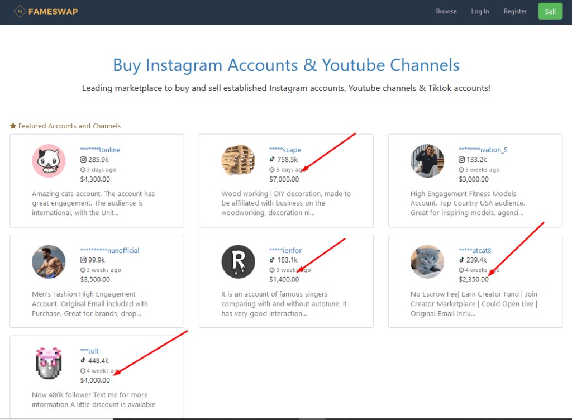Select the $3,500.00 price
572x420 pixels.
click(95, 280)
